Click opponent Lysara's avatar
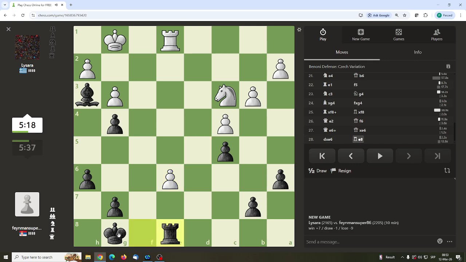466x262 pixels. tap(27, 48)
